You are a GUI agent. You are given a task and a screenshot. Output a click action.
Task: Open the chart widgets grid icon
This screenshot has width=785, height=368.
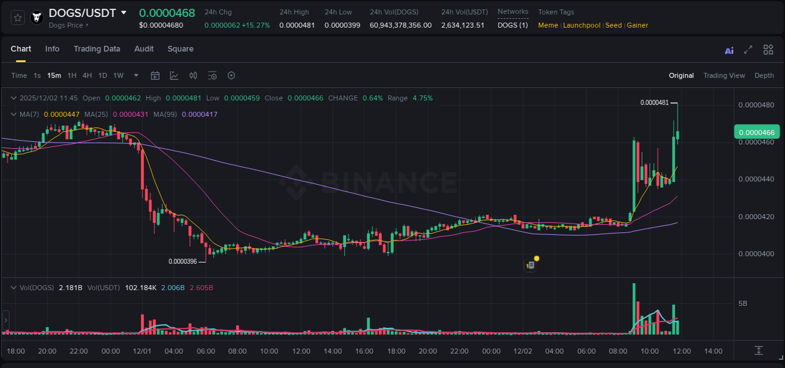tap(768, 49)
